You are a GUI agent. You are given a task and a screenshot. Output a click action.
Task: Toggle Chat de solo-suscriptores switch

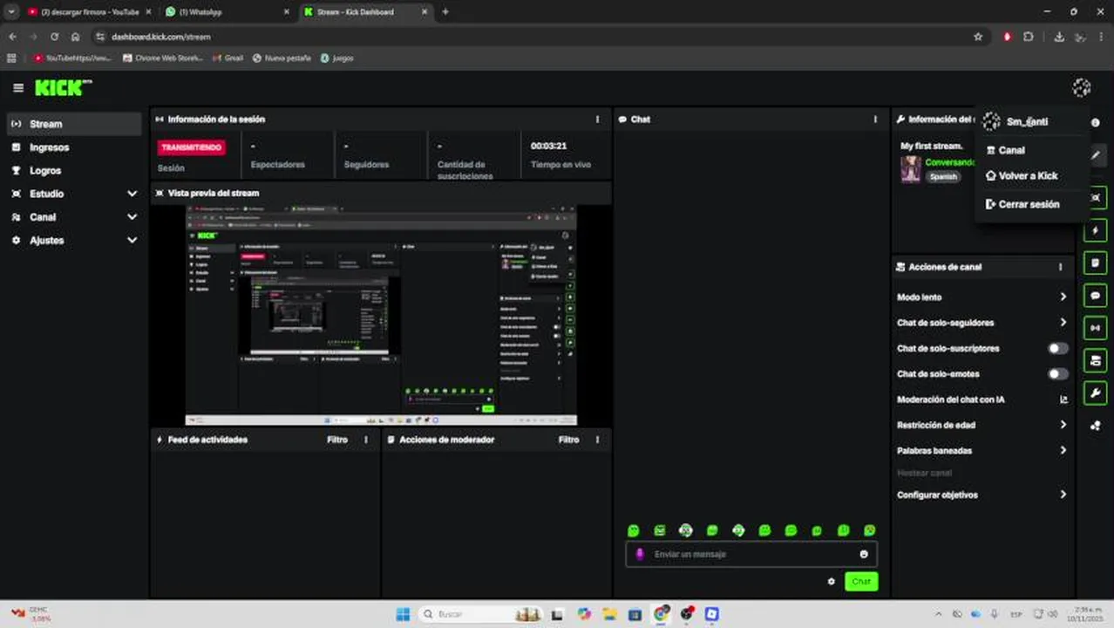(1057, 349)
